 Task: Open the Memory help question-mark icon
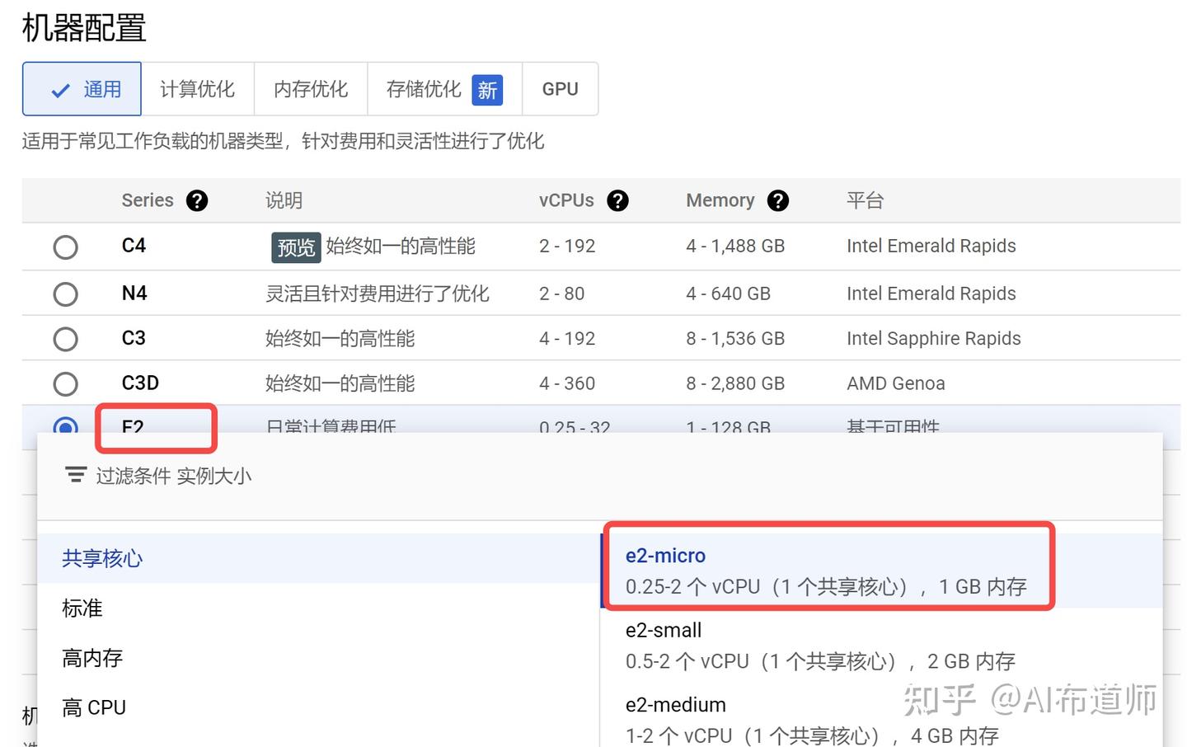click(x=778, y=200)
